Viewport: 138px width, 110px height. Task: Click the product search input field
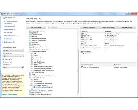pos(63,28)
